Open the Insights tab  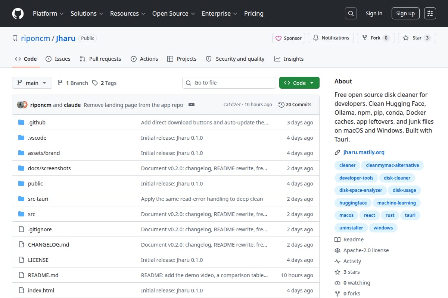(x=289, y=59)
